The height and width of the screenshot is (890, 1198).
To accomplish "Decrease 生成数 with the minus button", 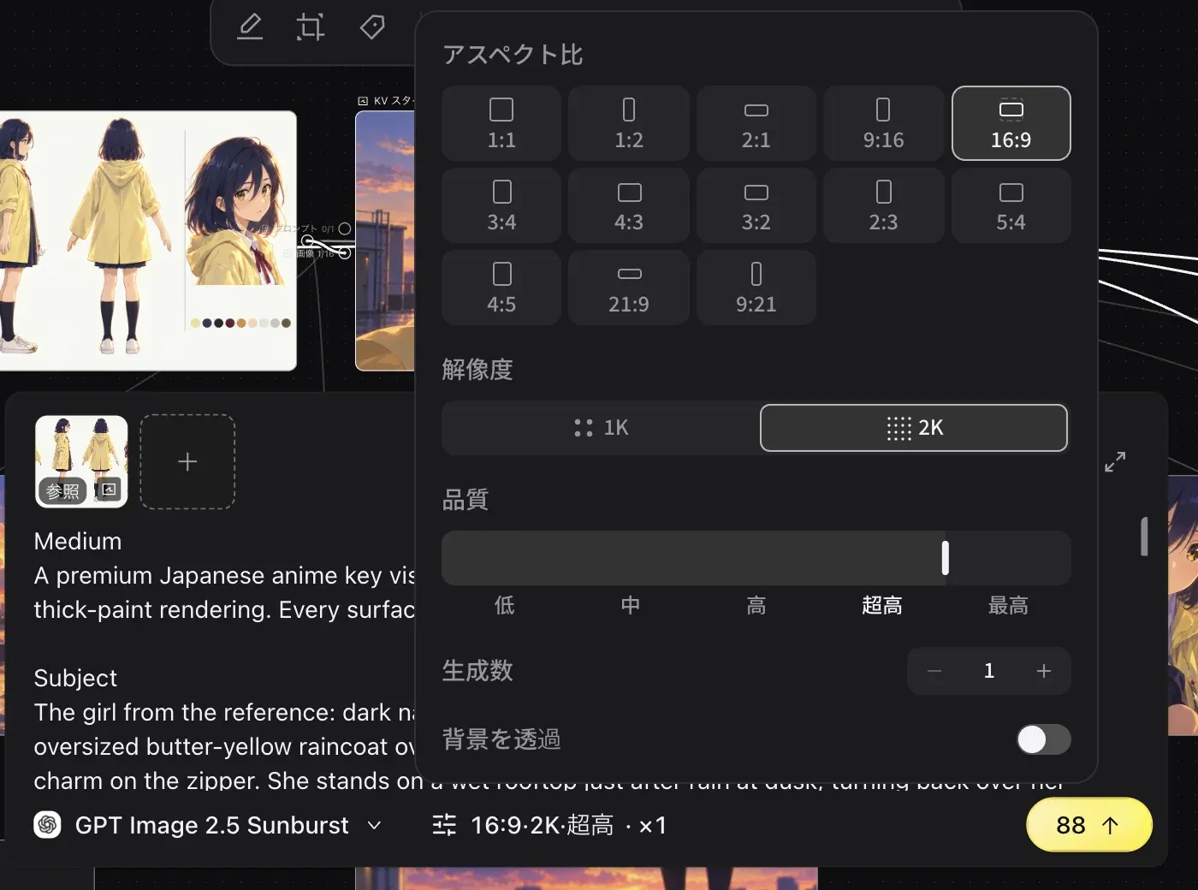I will coord(934,671).
